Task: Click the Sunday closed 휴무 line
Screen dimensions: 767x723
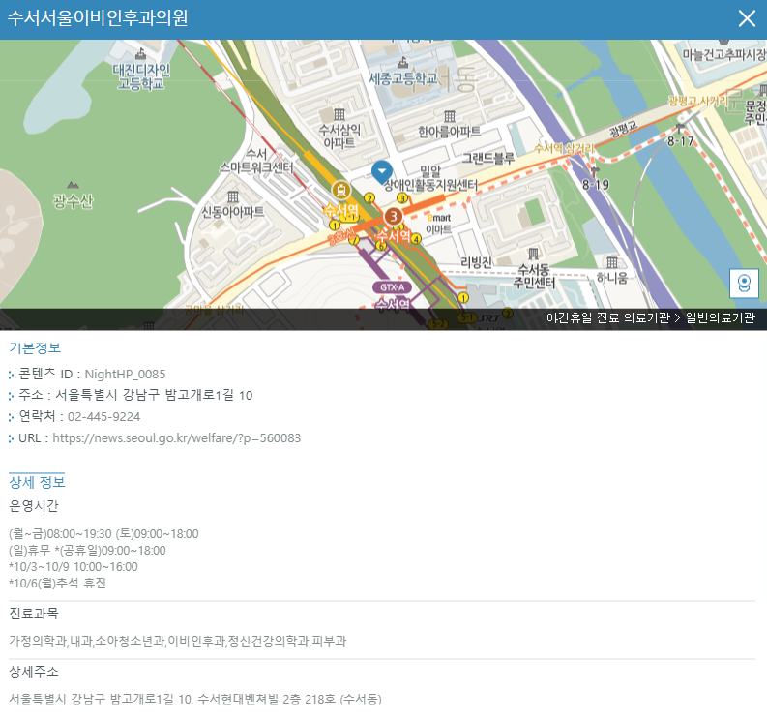Action: tap(88, 551)
